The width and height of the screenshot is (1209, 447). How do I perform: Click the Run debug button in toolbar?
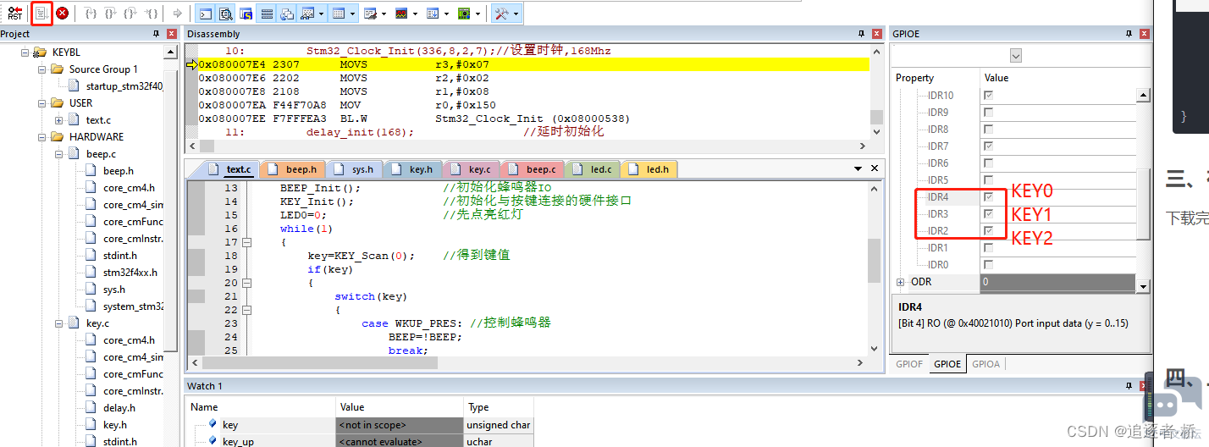click(x=41, y=14)
